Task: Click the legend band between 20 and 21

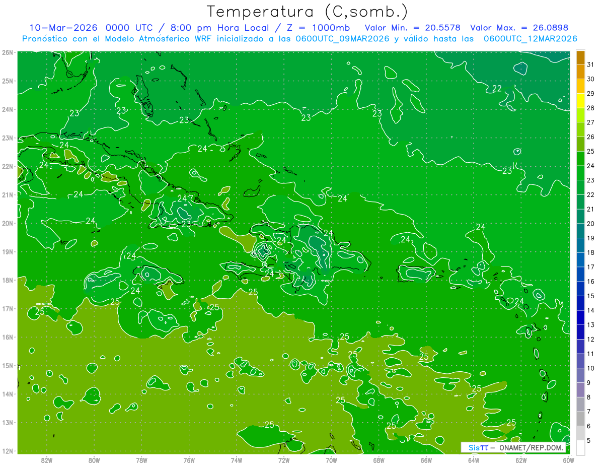Action: (x=580, y=217)
